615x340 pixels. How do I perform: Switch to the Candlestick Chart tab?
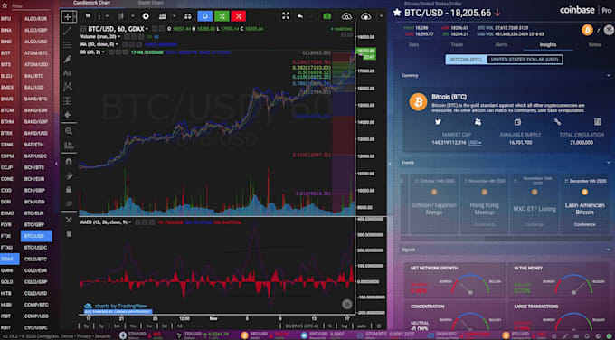point(91,3)
